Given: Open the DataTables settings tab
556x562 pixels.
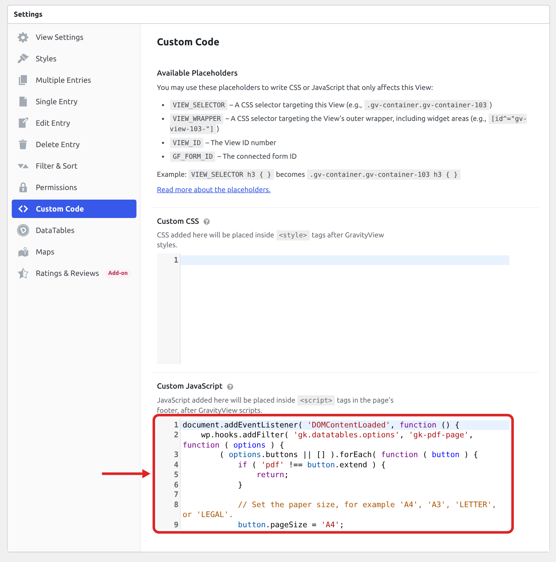Looking at the screenshot, I should click(74, 230).
